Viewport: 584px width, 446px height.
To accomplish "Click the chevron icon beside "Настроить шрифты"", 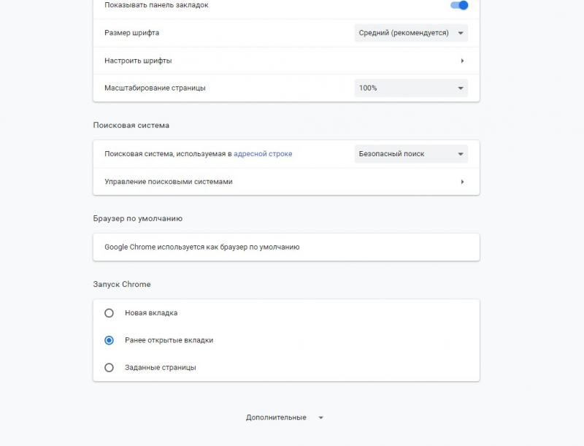I will (462, 60).
